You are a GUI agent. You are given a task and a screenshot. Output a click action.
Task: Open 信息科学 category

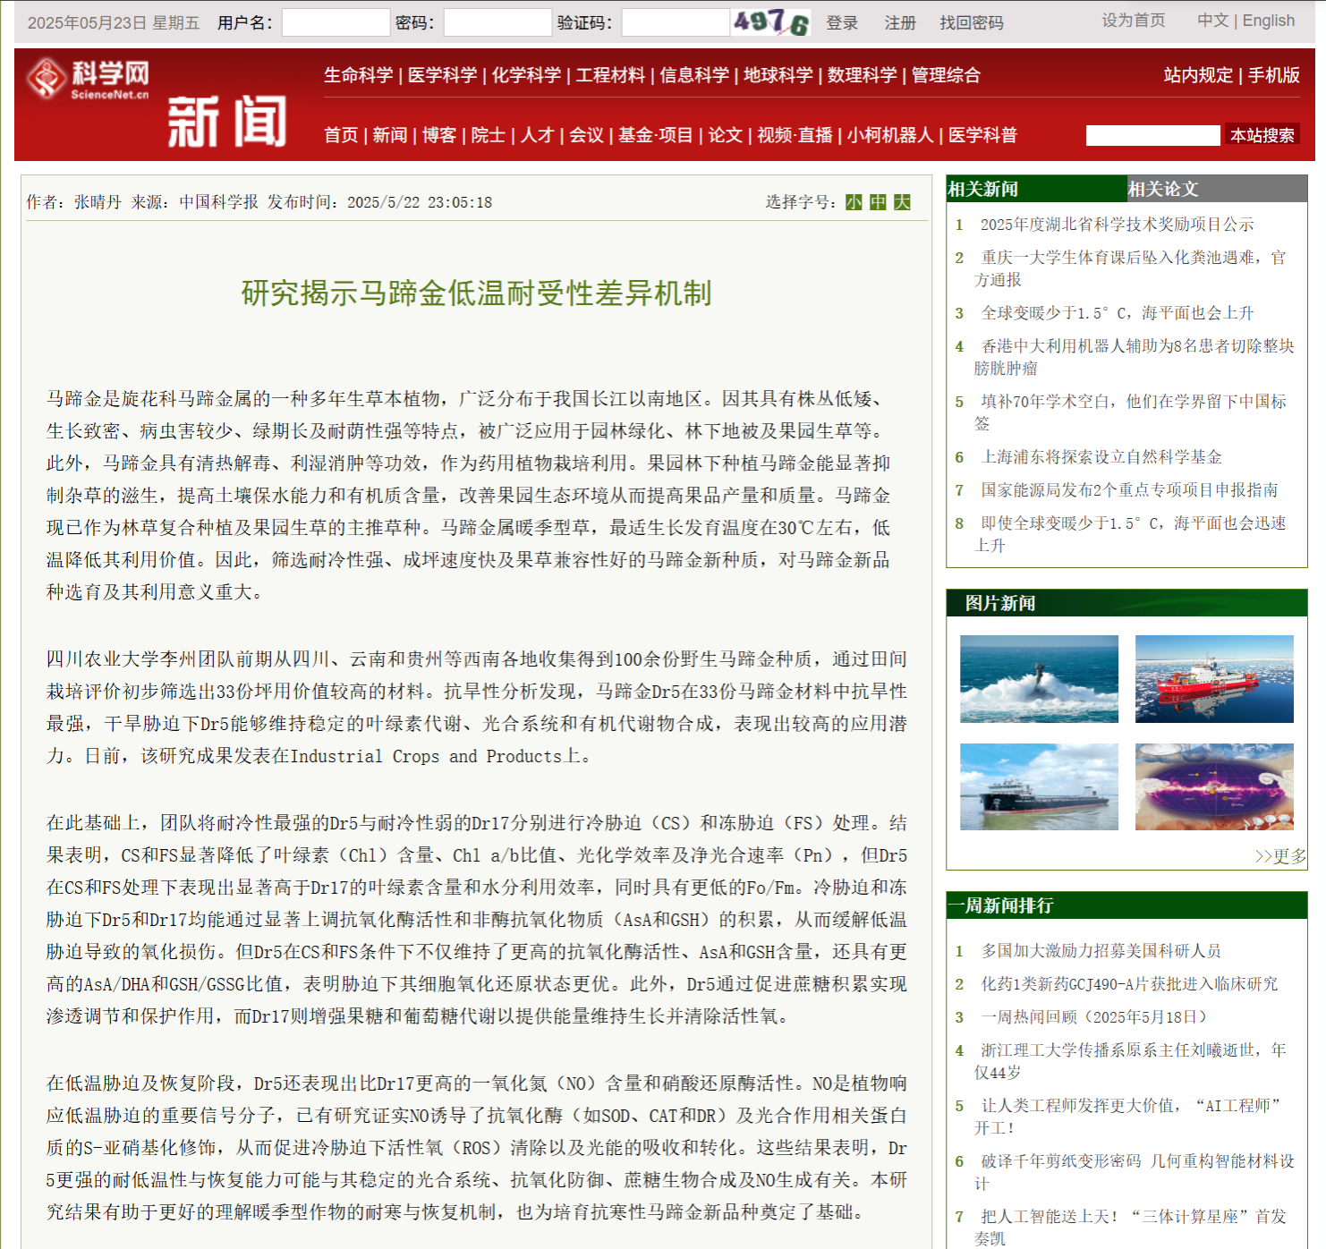pos(694,75)
